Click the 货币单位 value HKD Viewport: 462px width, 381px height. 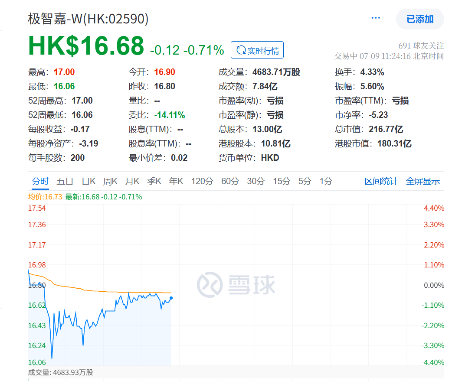[x=270, y=158]
